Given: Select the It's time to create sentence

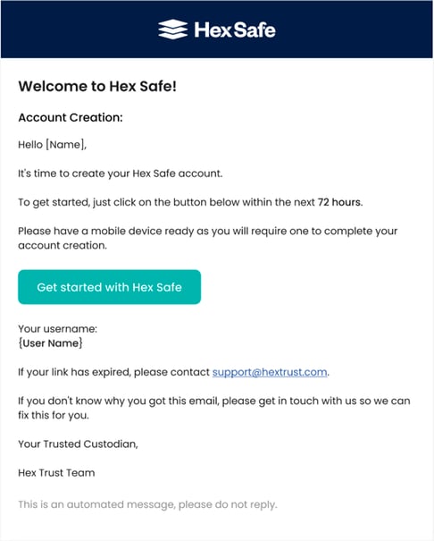Looking at the screenshot, I should (121, 173).
